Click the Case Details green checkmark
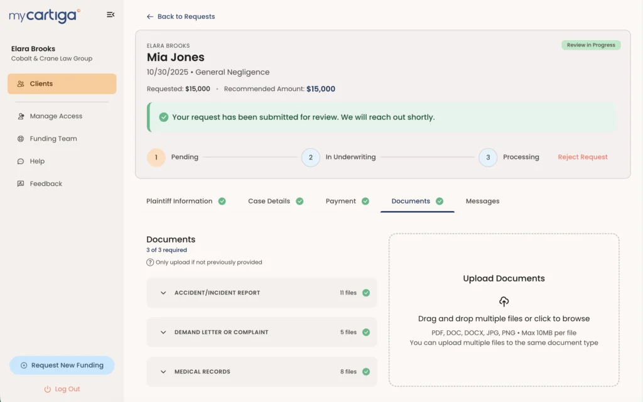 [x=300, y=201]
